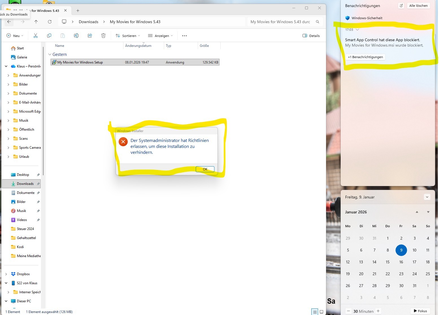Click the trash icon to delete the selection
Viewport: 439px width, 315px height.
[x=103, y=36]
